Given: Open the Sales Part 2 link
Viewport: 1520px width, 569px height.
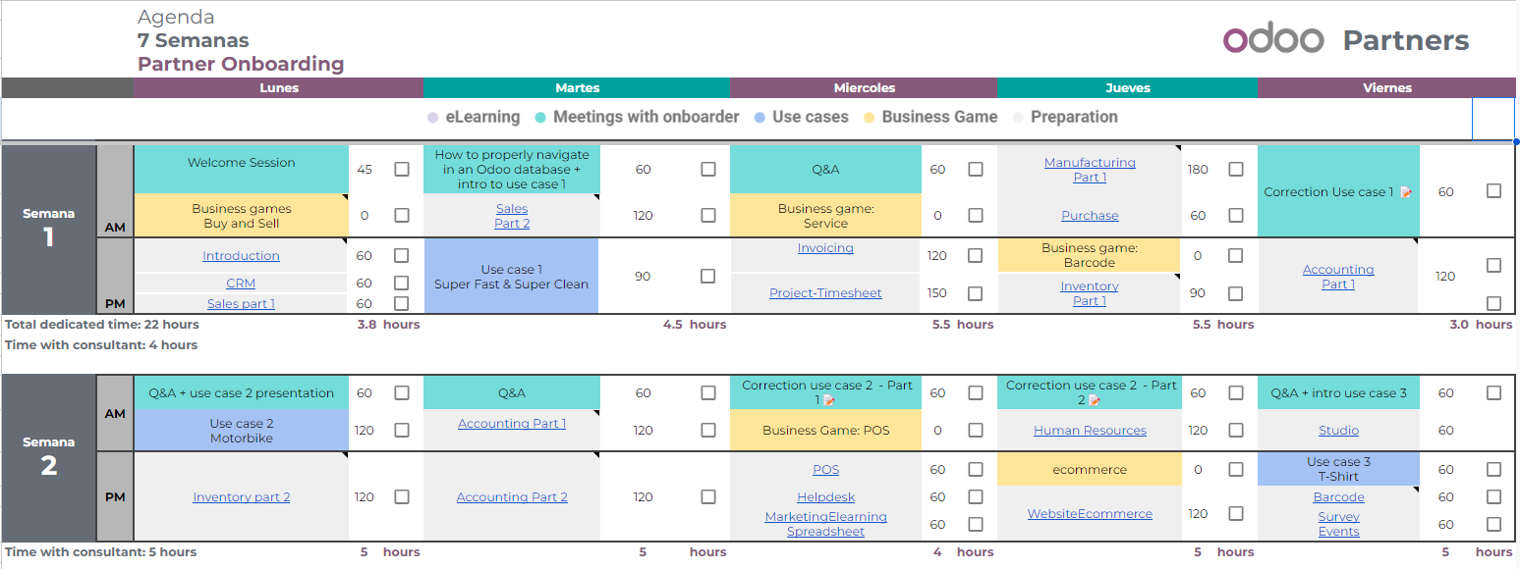Looking at the screenshot, I should pyautogui.click(x=512, y=216).
